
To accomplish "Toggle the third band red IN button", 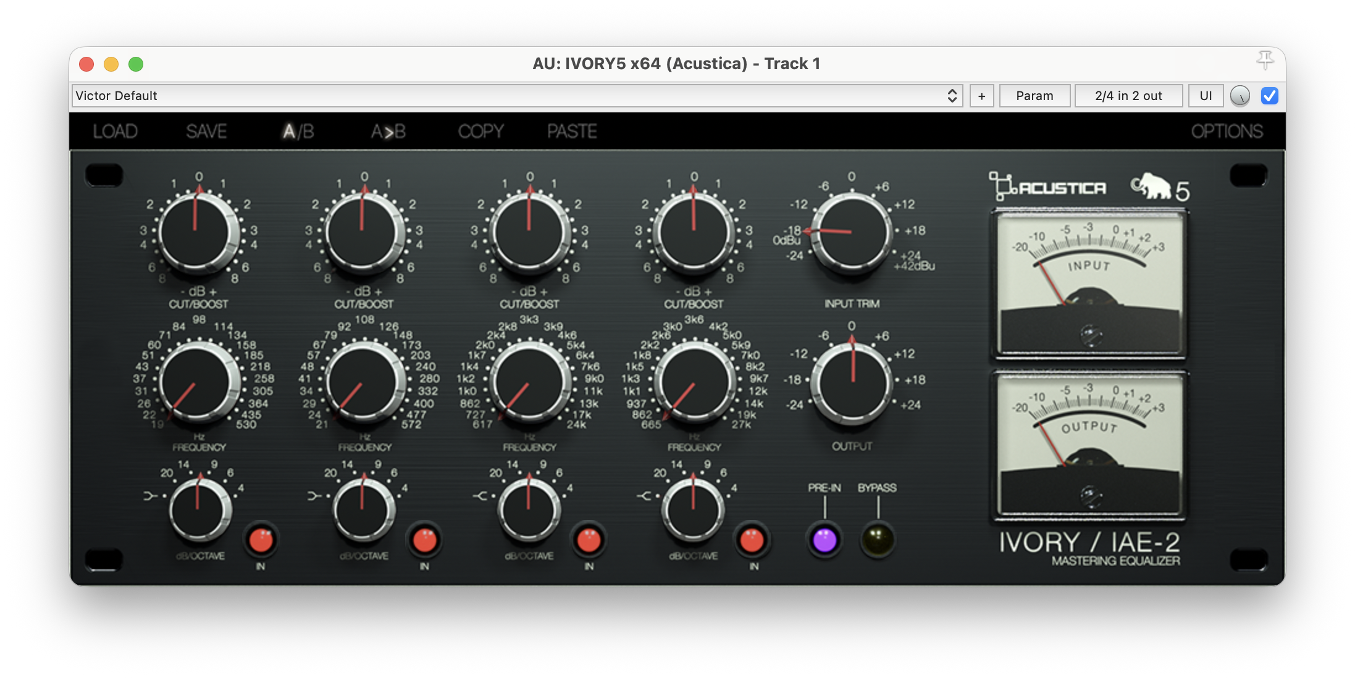I will [589, 540].
